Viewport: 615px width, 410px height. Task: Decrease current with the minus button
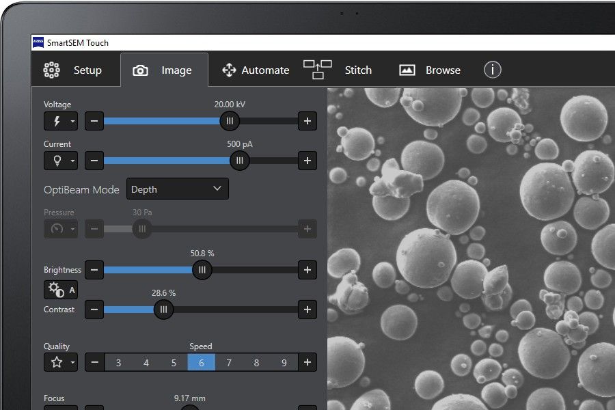pyautogui.click(x=94, y=161)
